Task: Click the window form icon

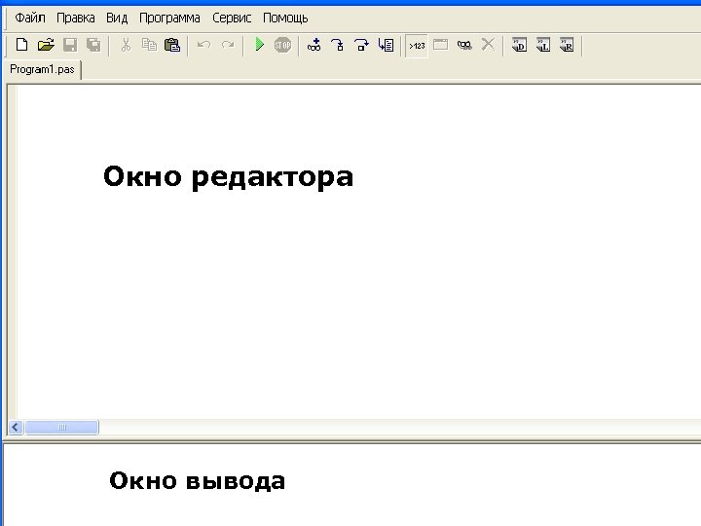Action: pyautogui.click(x=440, y=45)
